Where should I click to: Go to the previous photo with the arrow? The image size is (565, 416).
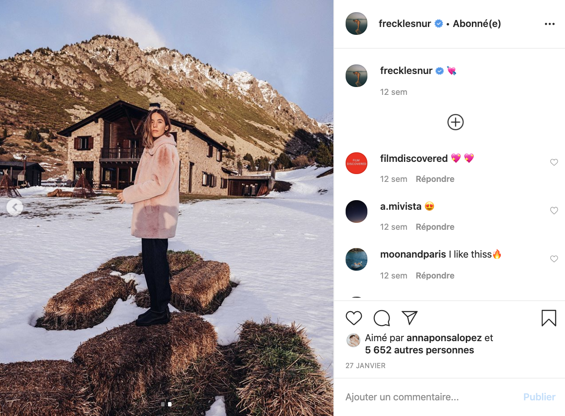14,207
